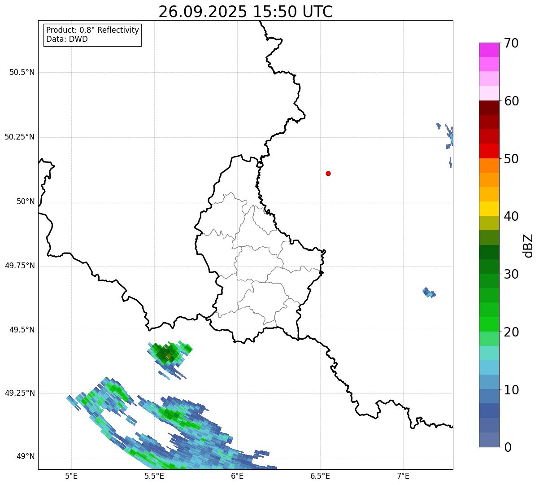Click the Data: DWD label
539x485 pixels.
67,39
